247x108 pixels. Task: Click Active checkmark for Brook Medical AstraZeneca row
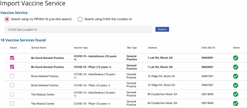236,76
